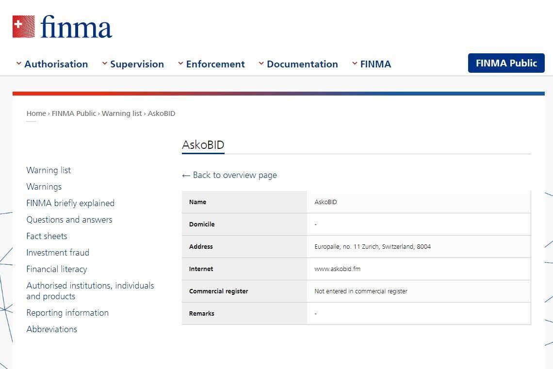This screenshot has height=369, width=553.
Task: Open Questions and answers
Action: pos(69,220)
